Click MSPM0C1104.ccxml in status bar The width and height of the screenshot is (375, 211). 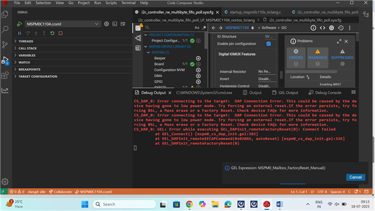(x=94, y=192)
